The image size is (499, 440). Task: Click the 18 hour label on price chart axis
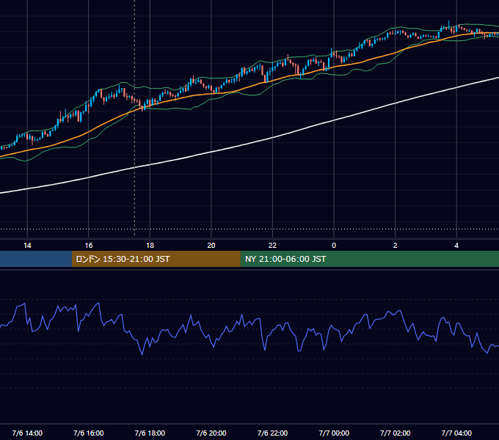coord(150,246)
